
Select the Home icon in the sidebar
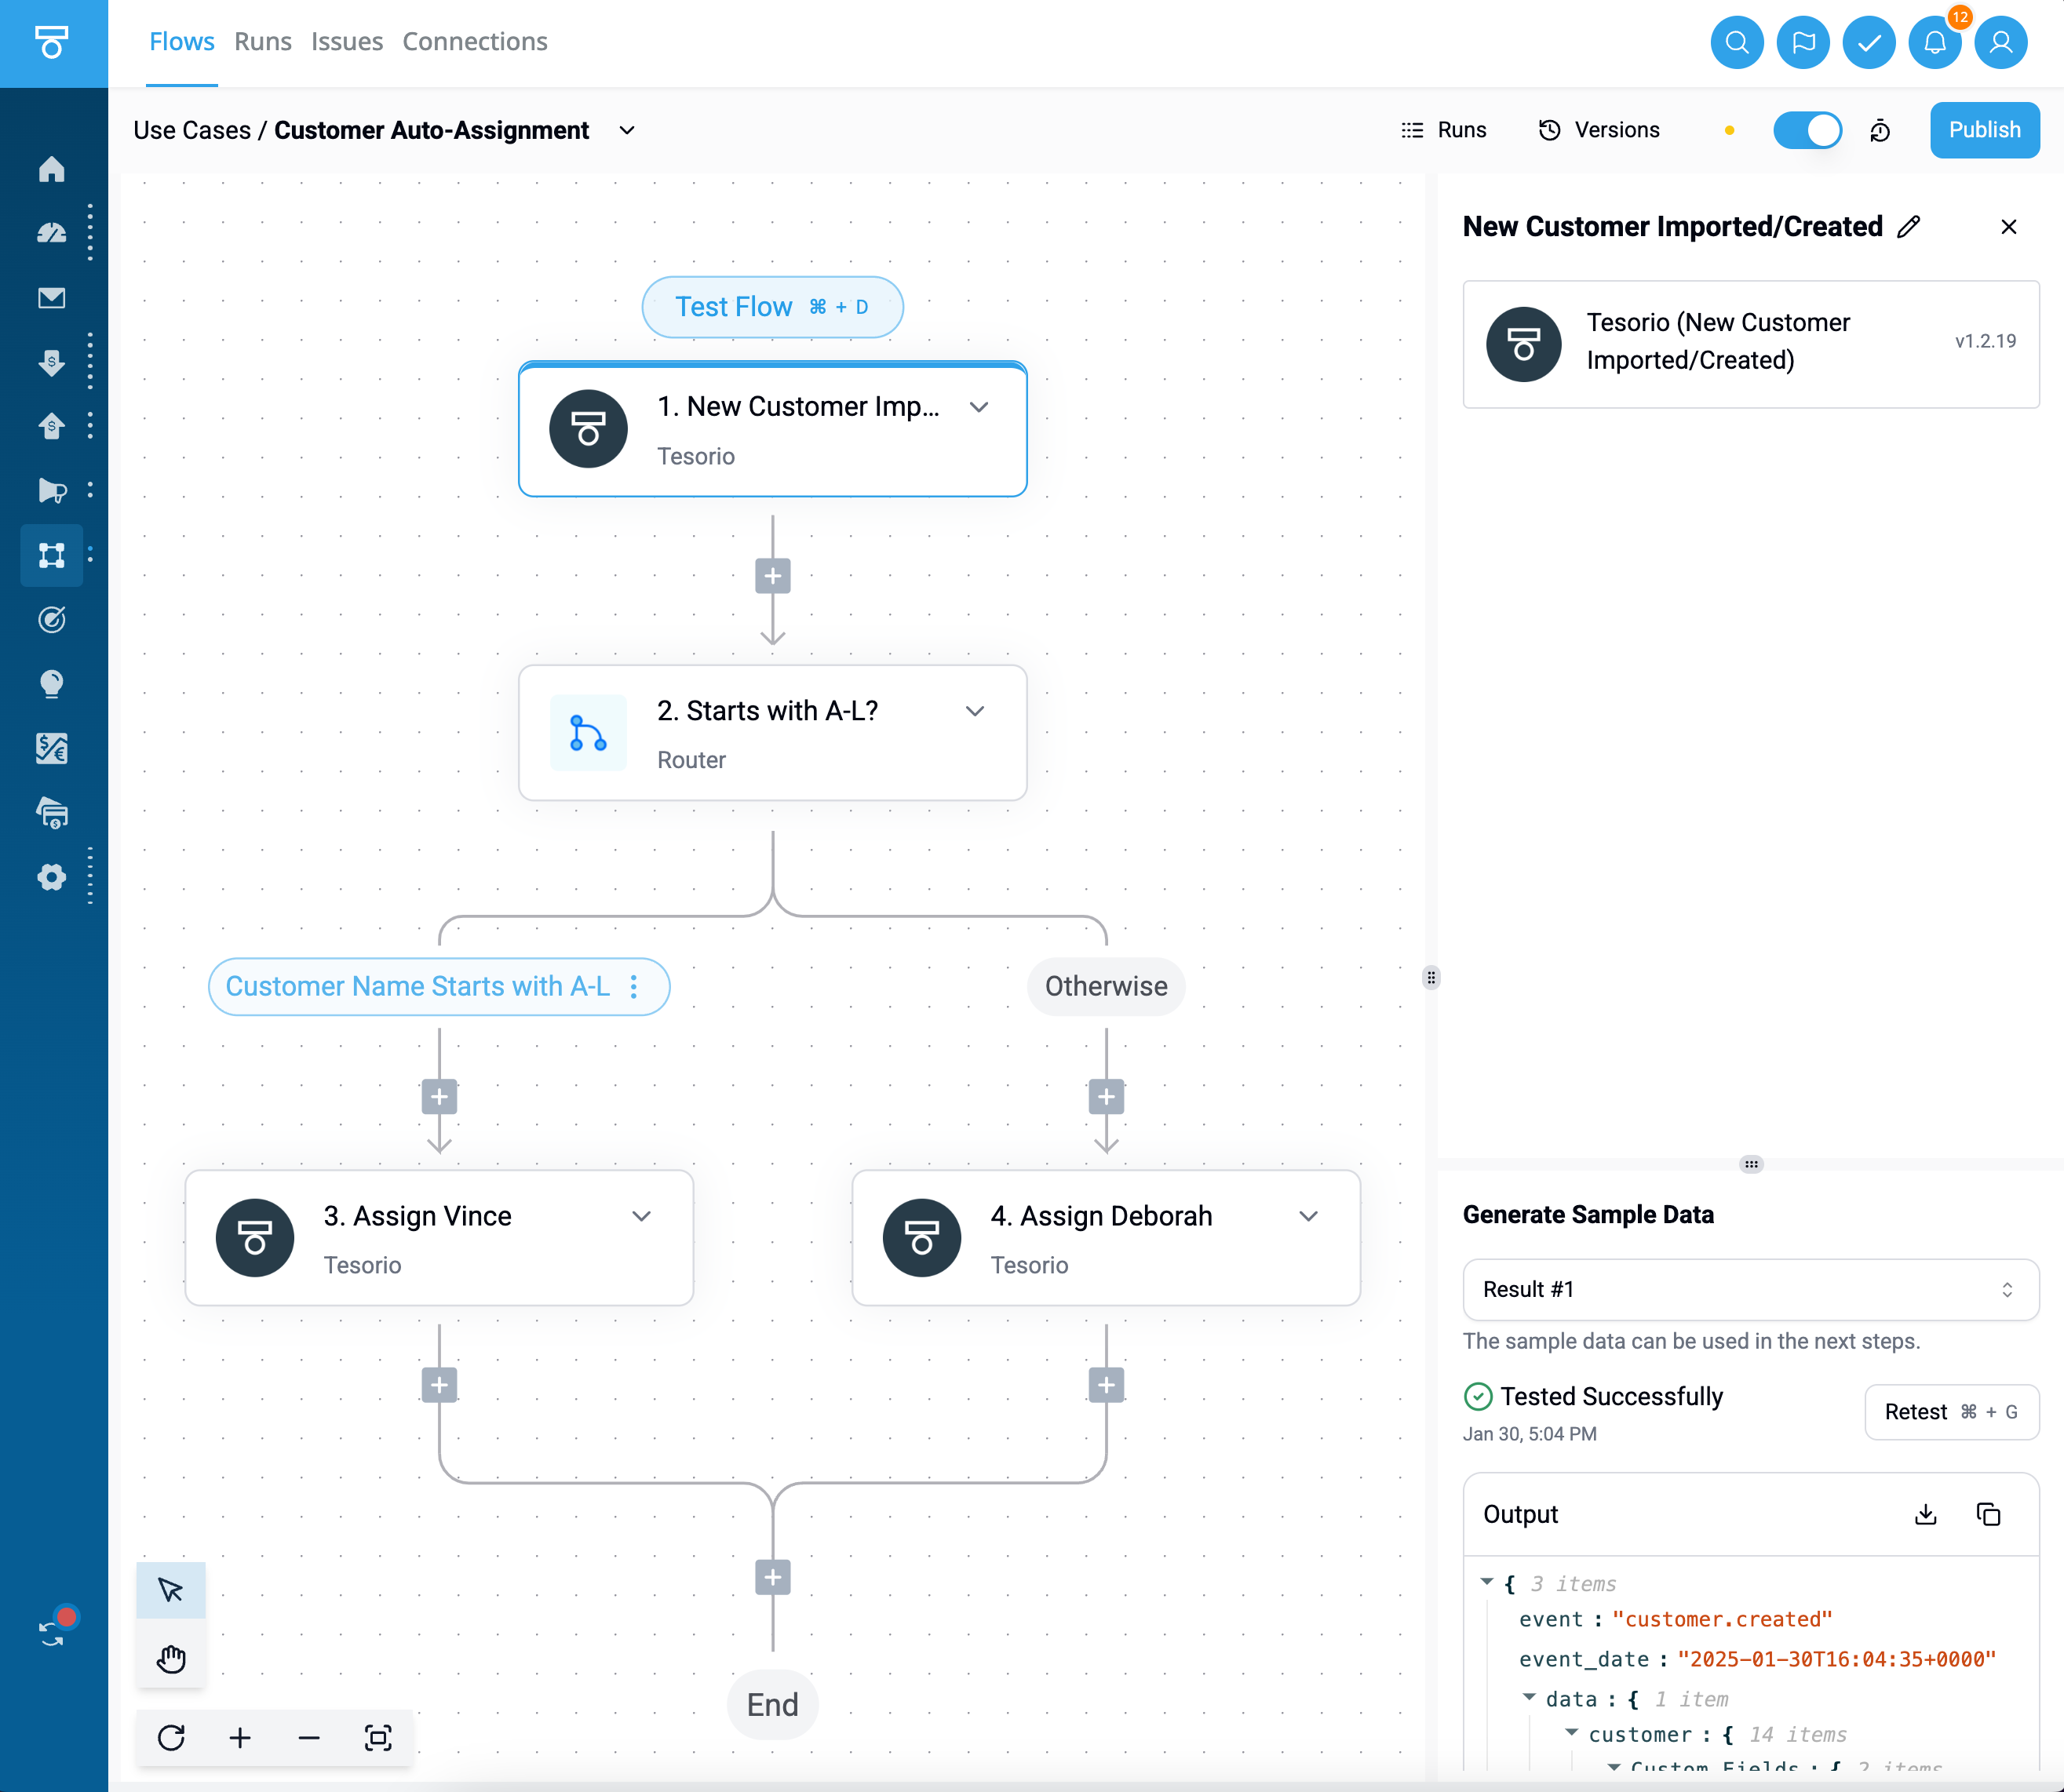[52, 170]
